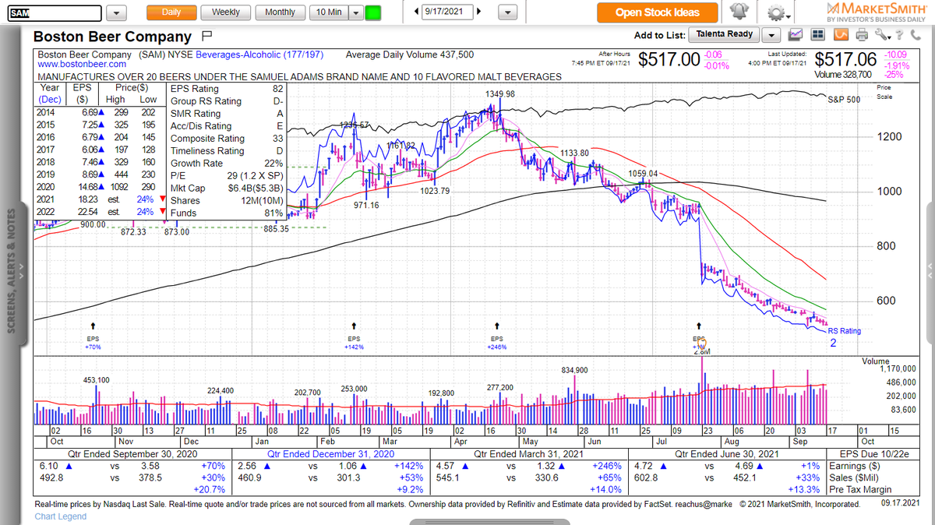Viewport: 935px width, 525px height.
Task: Click the line chart view icon
Action: [796, 34]
